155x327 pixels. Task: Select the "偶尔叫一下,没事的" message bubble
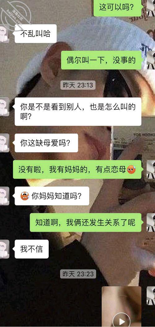101,60
